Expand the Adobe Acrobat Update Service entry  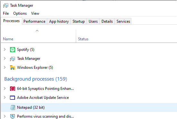5,98
